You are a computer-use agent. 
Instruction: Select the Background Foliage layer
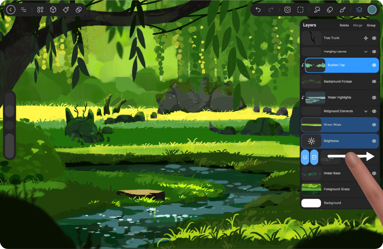(338, 81)
